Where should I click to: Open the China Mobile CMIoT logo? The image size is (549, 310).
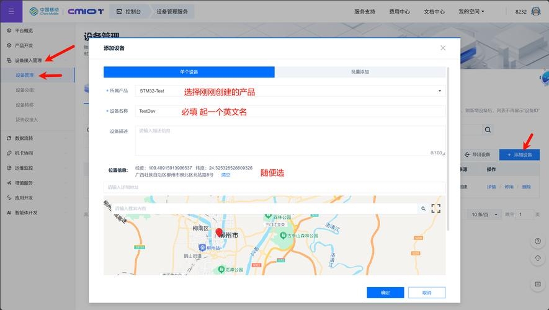coord(66,12)
